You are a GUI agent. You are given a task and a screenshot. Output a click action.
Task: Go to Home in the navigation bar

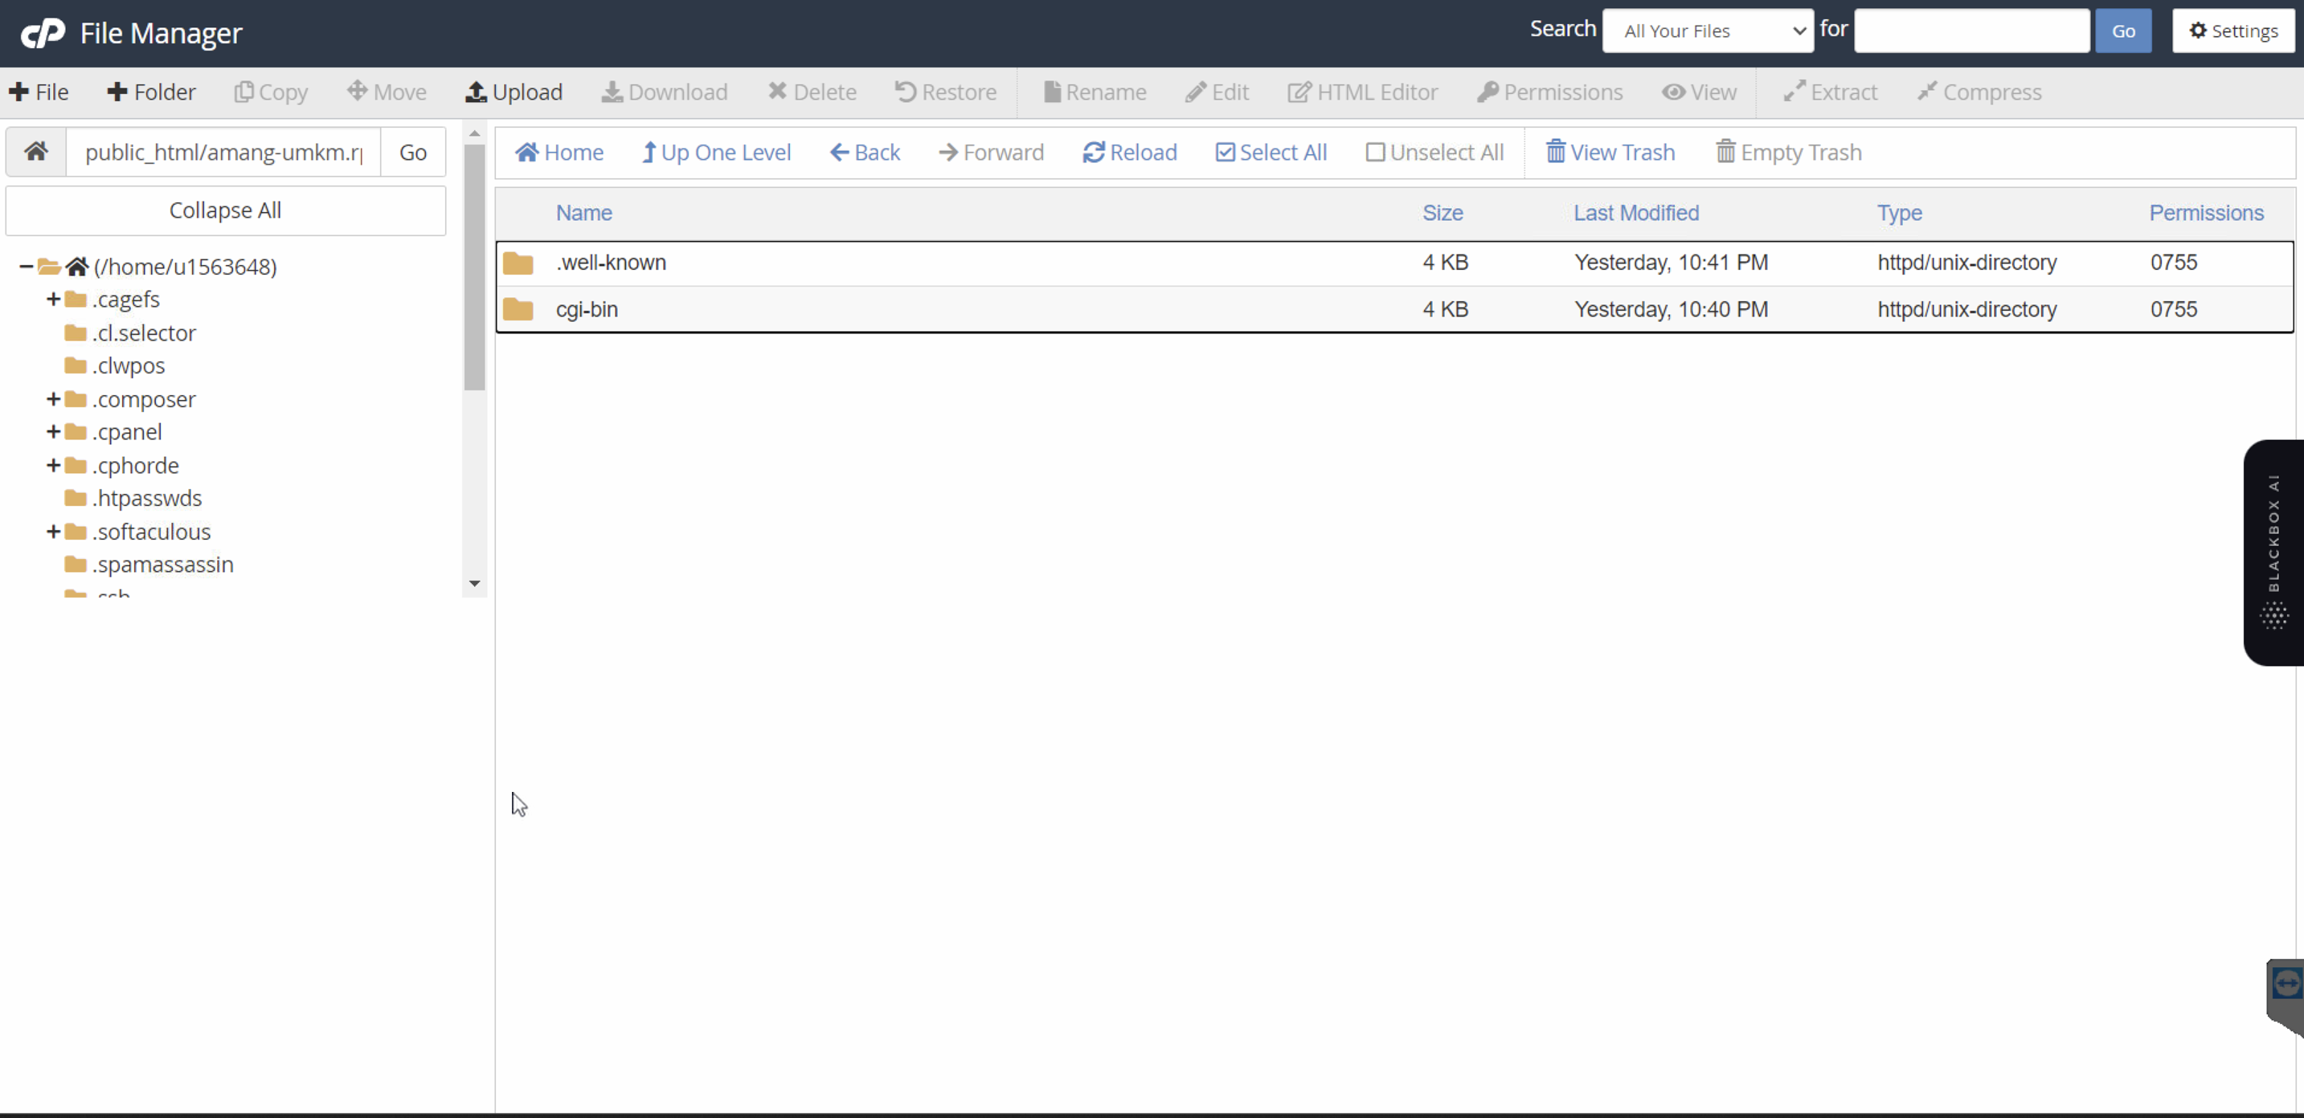point(559,152)
